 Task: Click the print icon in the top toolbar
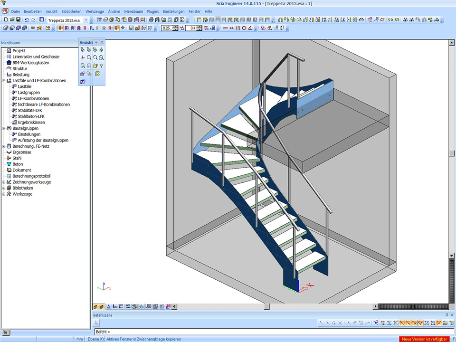pos(151,20)
